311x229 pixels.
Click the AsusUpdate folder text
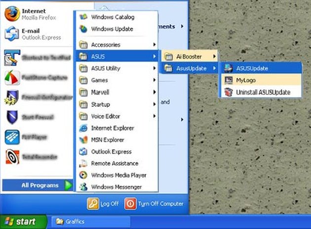click(x=192, y=68)
